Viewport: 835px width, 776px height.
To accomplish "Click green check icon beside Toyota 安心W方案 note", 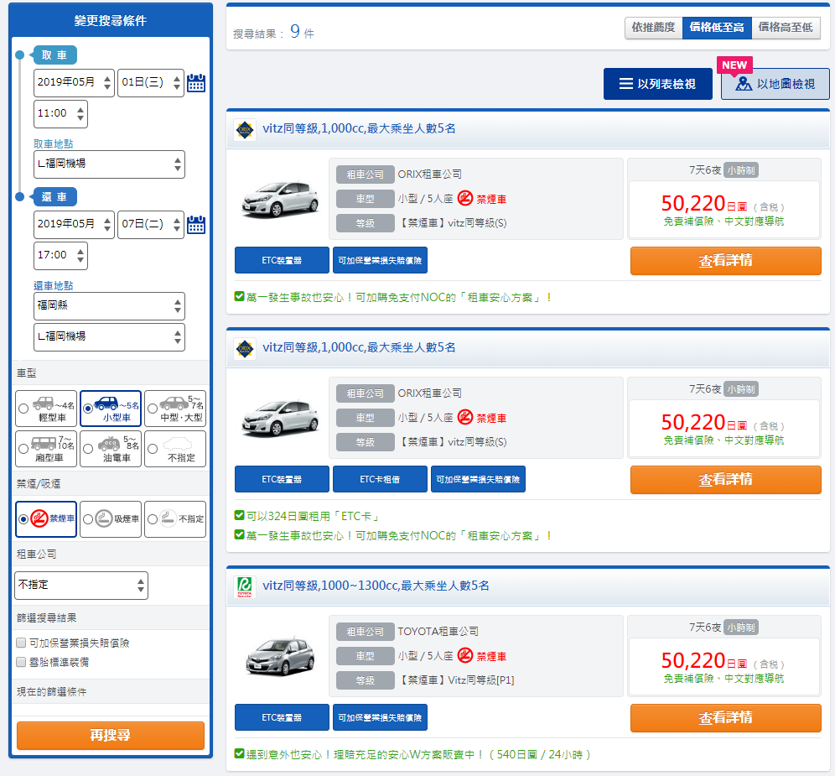I will (x=240, y=753).
